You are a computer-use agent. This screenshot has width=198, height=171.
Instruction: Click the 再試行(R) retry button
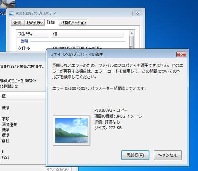coord(135,155)
